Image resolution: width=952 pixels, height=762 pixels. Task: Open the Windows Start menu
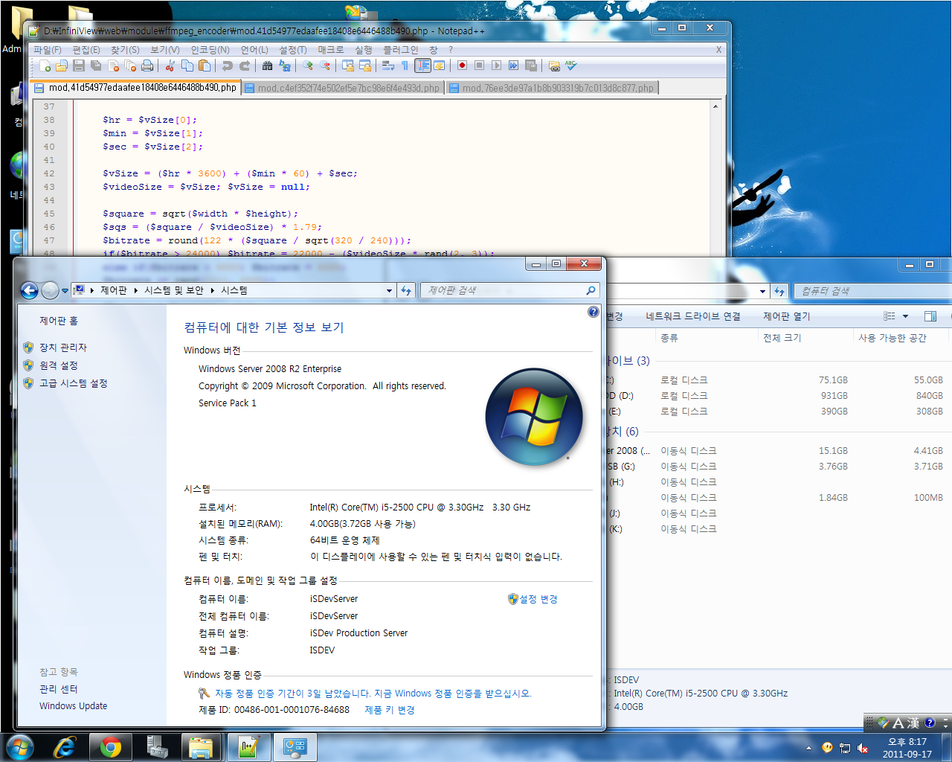(x=19, y=747)
